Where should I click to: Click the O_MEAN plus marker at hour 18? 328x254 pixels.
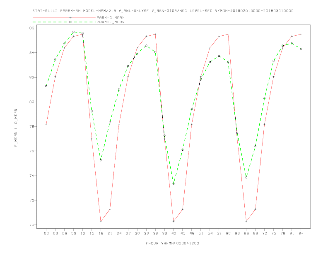point(101,221)
